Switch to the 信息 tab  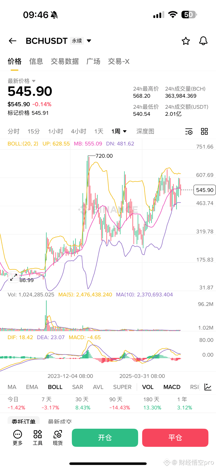pyautogui.click(x=36, y=61)
